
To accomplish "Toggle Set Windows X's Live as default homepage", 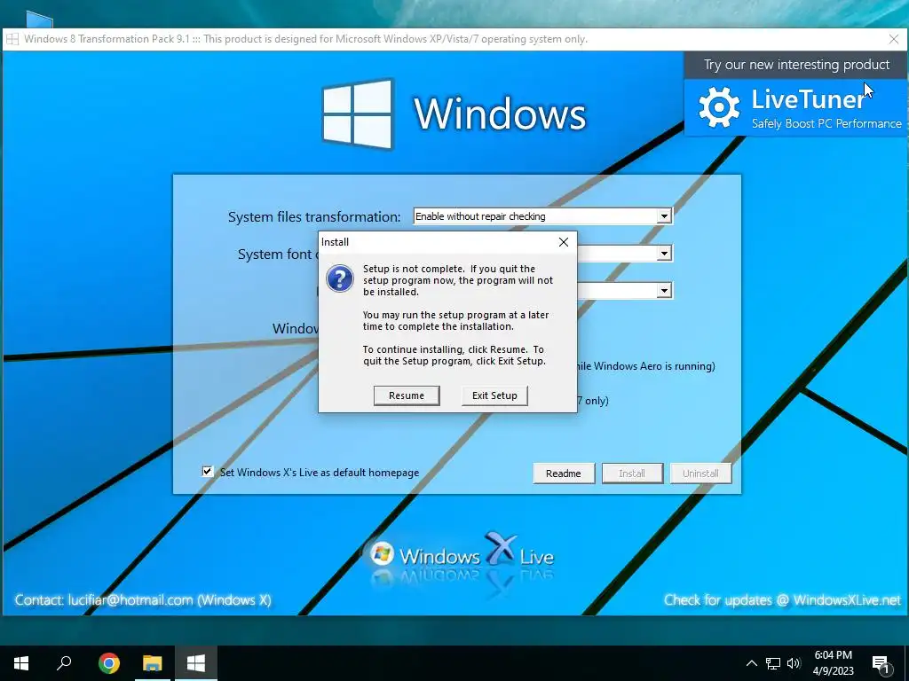I will [x=208, y=472].
